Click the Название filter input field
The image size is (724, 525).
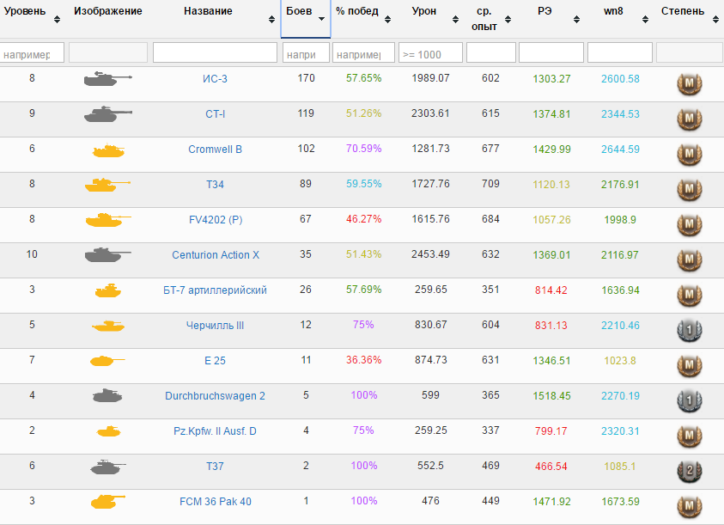(x=215, y=53)
